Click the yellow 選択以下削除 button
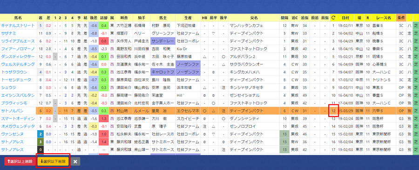The height and width of the screenshot is (170, 419). tap(53, 162)
